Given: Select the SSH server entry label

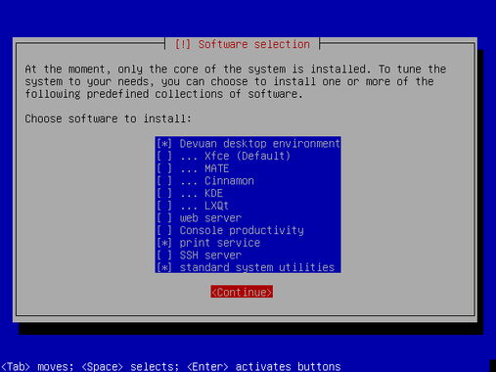Looking at the screenshot, I should pyautogui.click(x=210, y=256).
